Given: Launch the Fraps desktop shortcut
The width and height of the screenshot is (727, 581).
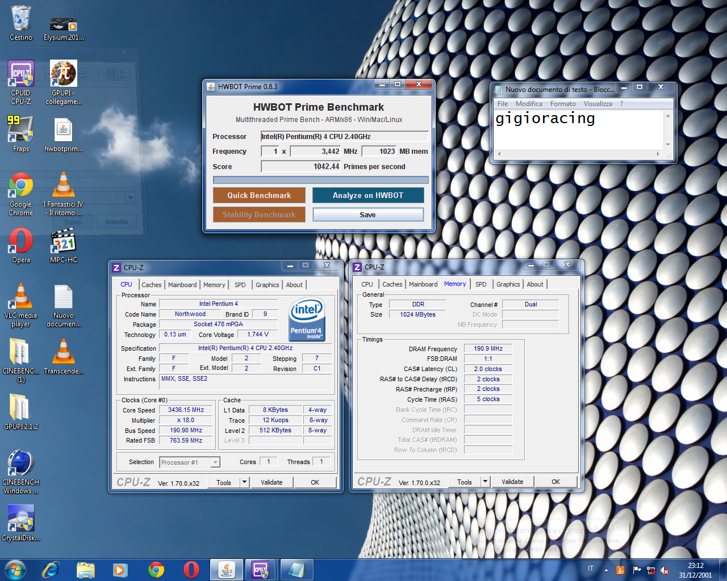Looking at the screenshot, I should 21,134.
